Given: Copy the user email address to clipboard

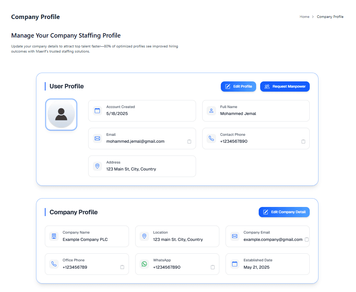Looking at the screenshot, I should click(189, 142).
